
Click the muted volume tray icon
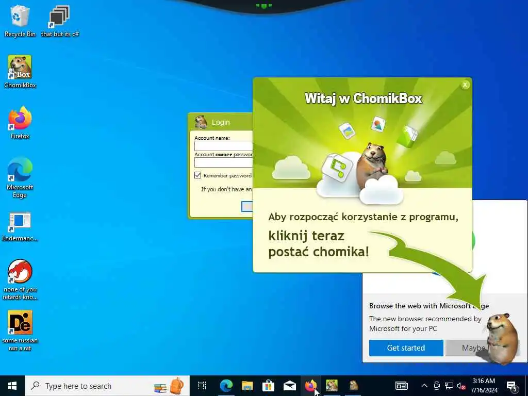[x=461, y=386]
